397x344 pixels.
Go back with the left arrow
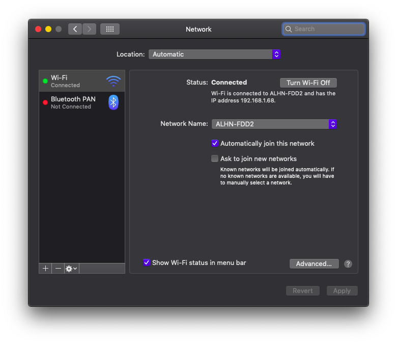[x=75, y=29]
